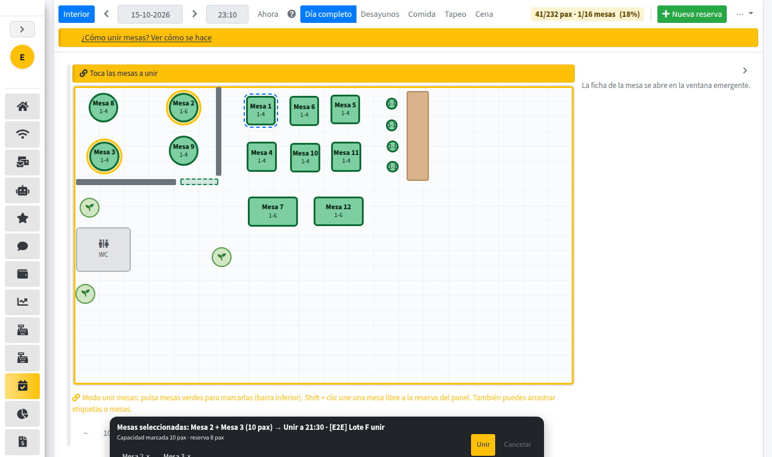772x457 pixels.
Task: Switch to Día completo shift tab
Action: coord(328,14)
